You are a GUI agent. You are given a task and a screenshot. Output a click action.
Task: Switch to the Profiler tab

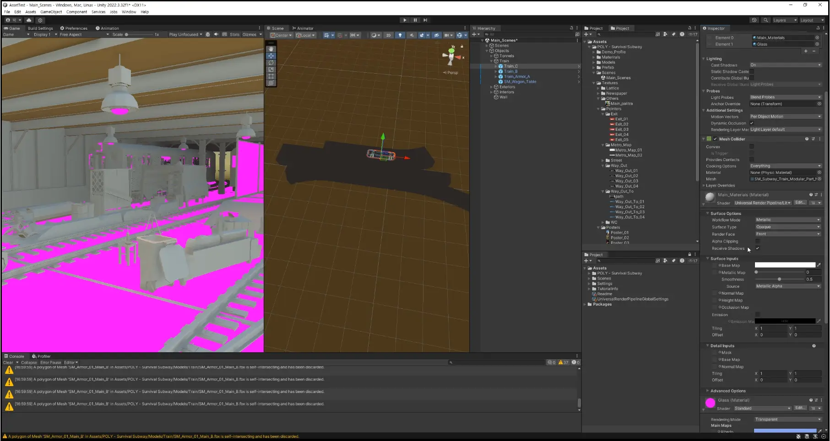click(41, 356)
